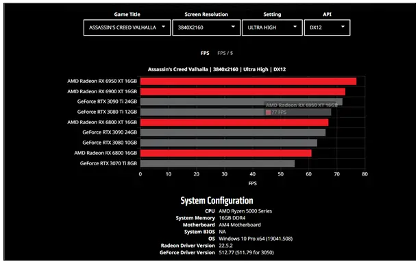Open the Setting dropdown showing Ultra High
This screenshot has height=264, width=420.
272,27
